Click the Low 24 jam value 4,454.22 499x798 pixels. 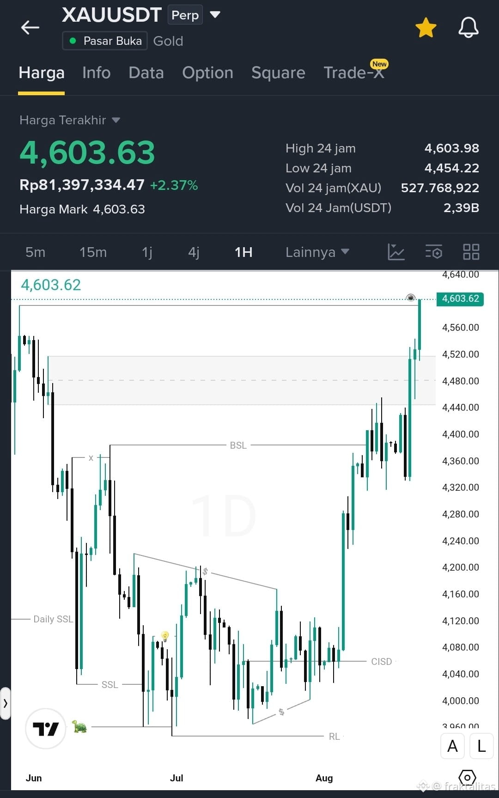click(x=452, y=168)
